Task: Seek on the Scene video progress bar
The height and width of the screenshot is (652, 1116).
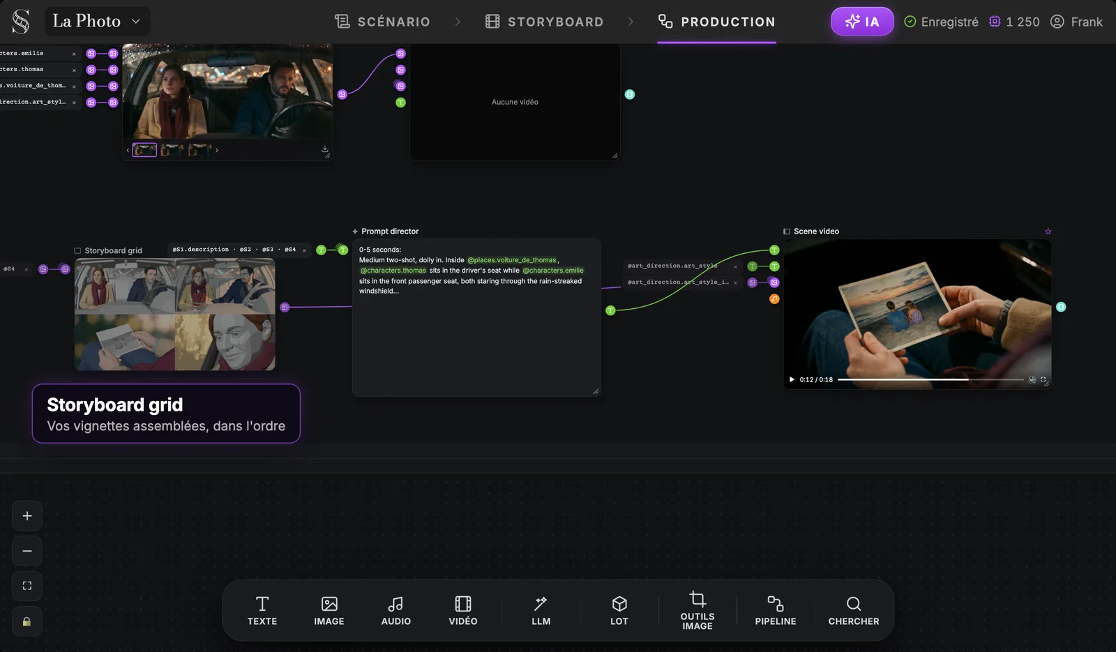Action: tap(930, 380)
